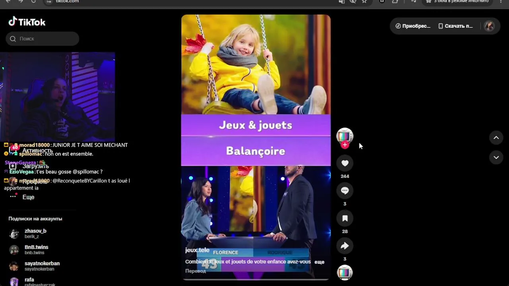The image size is (509, 286).
Task: Open the Еще sidebar menu
Action: coord(28,197)
